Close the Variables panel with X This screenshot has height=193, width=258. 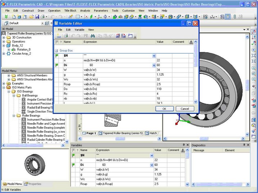tap(187, 145)
